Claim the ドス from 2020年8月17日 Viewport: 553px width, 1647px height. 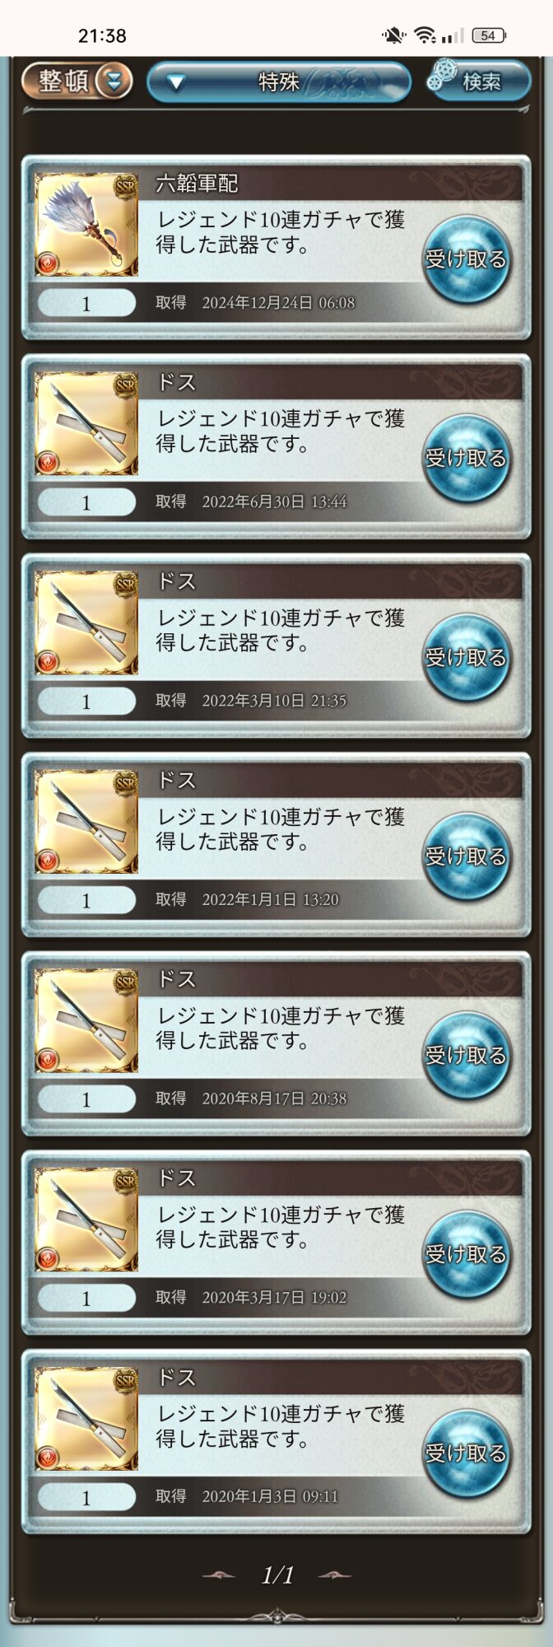click(x=466, y=1055)
